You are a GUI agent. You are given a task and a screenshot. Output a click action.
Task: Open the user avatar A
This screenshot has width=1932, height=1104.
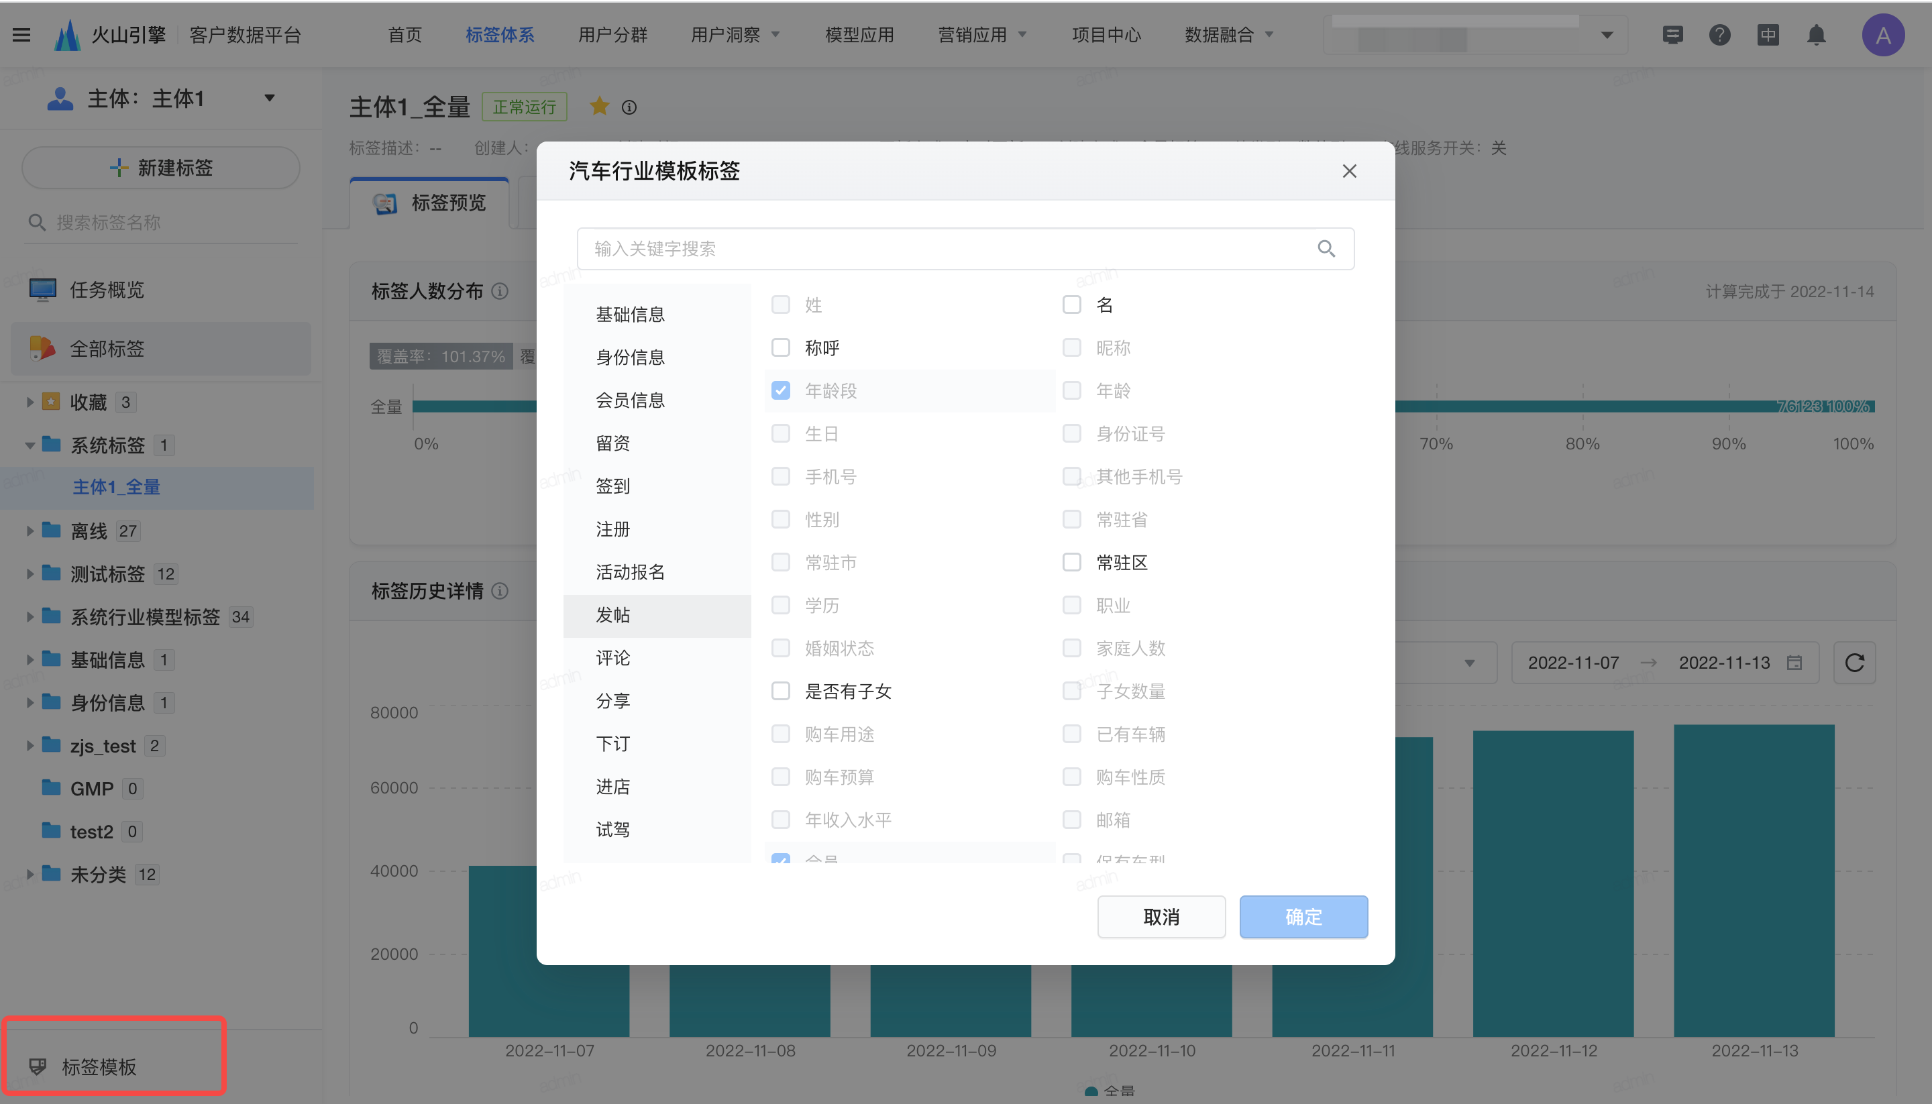[x=1884, y=35]
